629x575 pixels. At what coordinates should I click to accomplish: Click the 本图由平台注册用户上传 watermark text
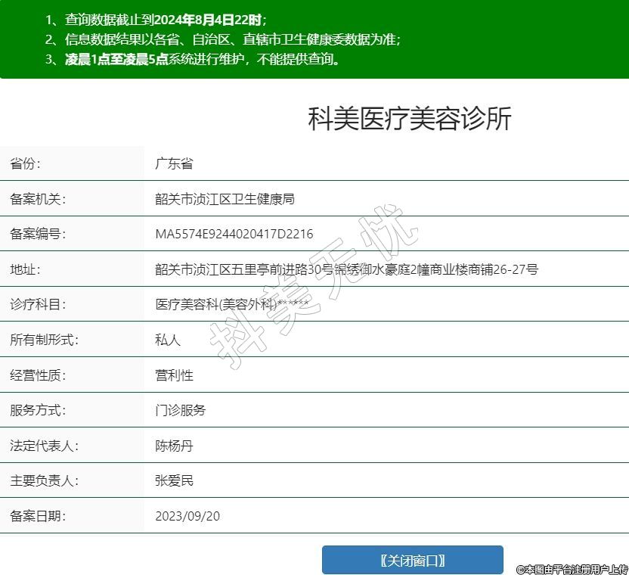click(x=572, y=569)
